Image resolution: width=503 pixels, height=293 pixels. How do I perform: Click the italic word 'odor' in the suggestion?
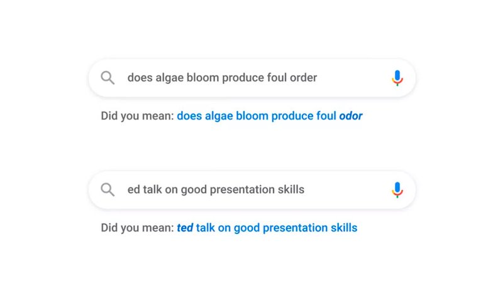coord(351,115)
